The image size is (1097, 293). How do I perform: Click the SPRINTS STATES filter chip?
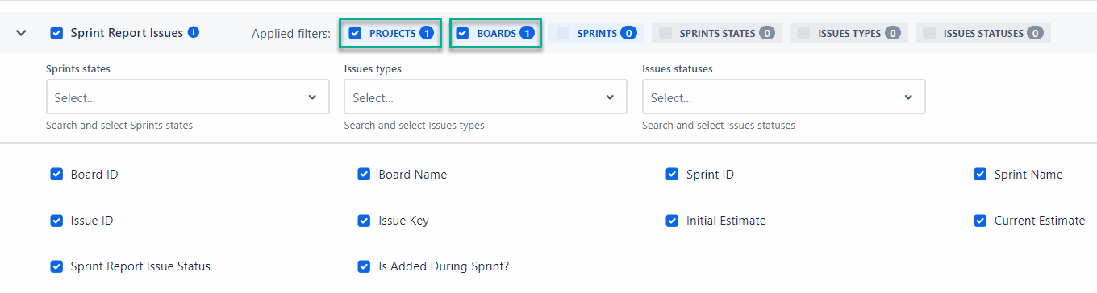point(716,33)
